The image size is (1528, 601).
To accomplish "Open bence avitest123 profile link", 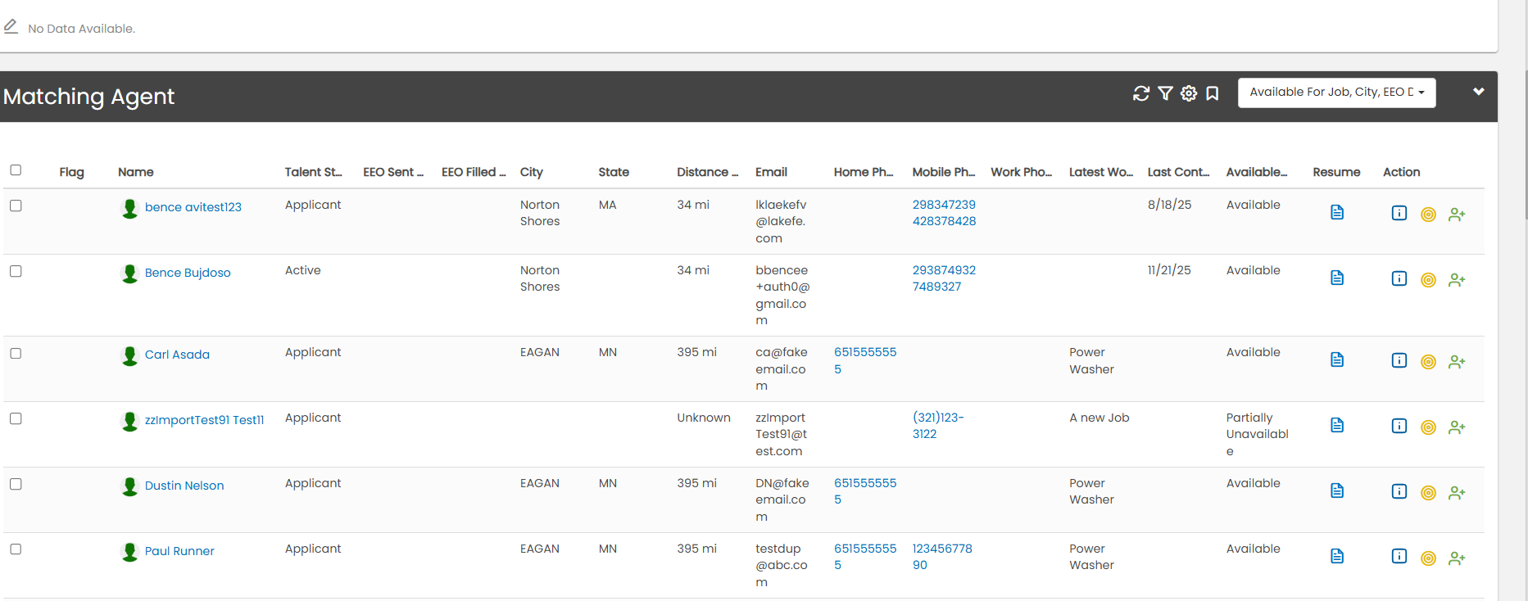I will pyautogui.click(x=193, y=207).
